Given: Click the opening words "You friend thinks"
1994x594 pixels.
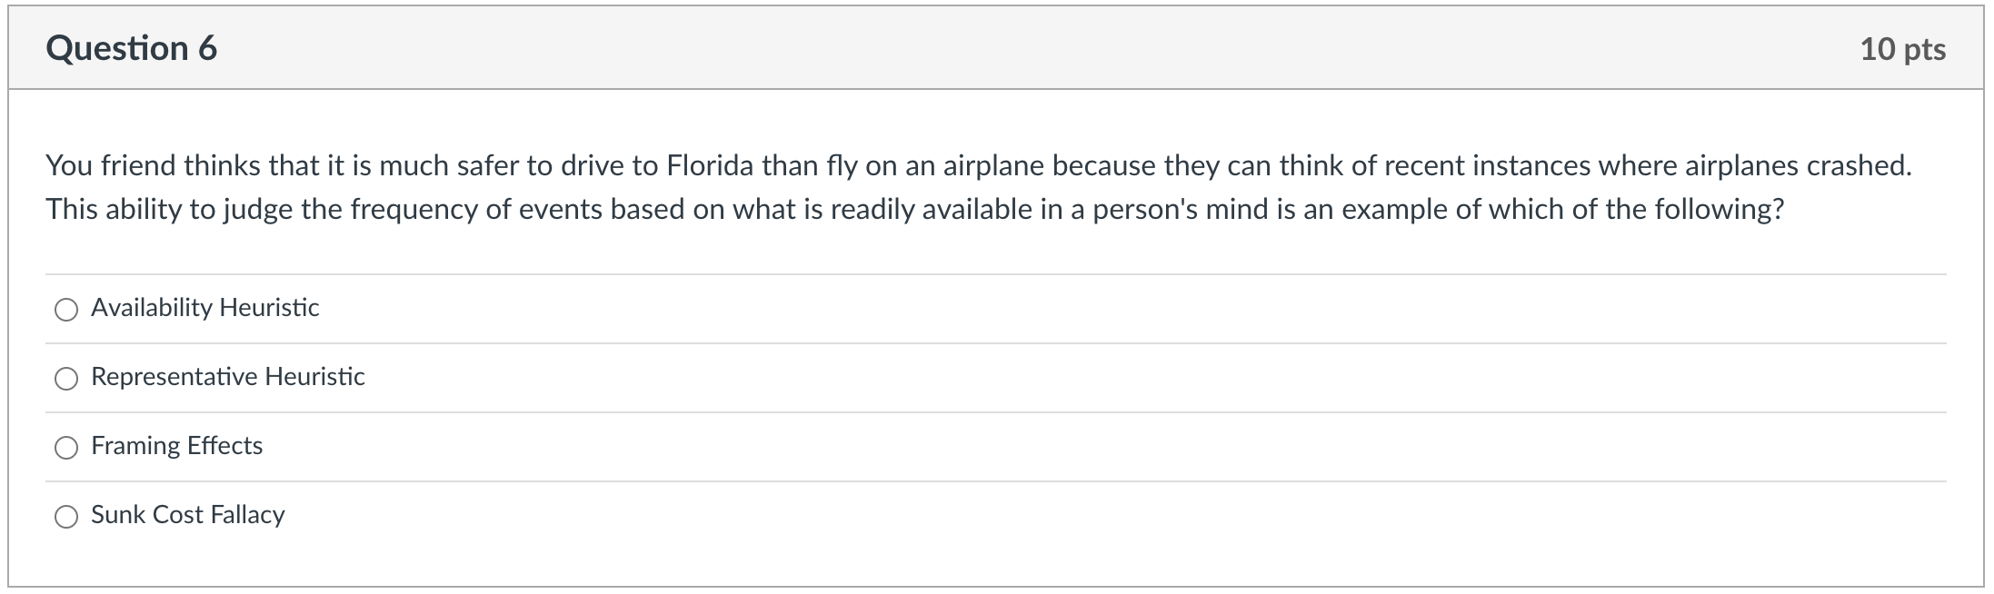Looking at the screenshot, I should [x=155, y=166].
